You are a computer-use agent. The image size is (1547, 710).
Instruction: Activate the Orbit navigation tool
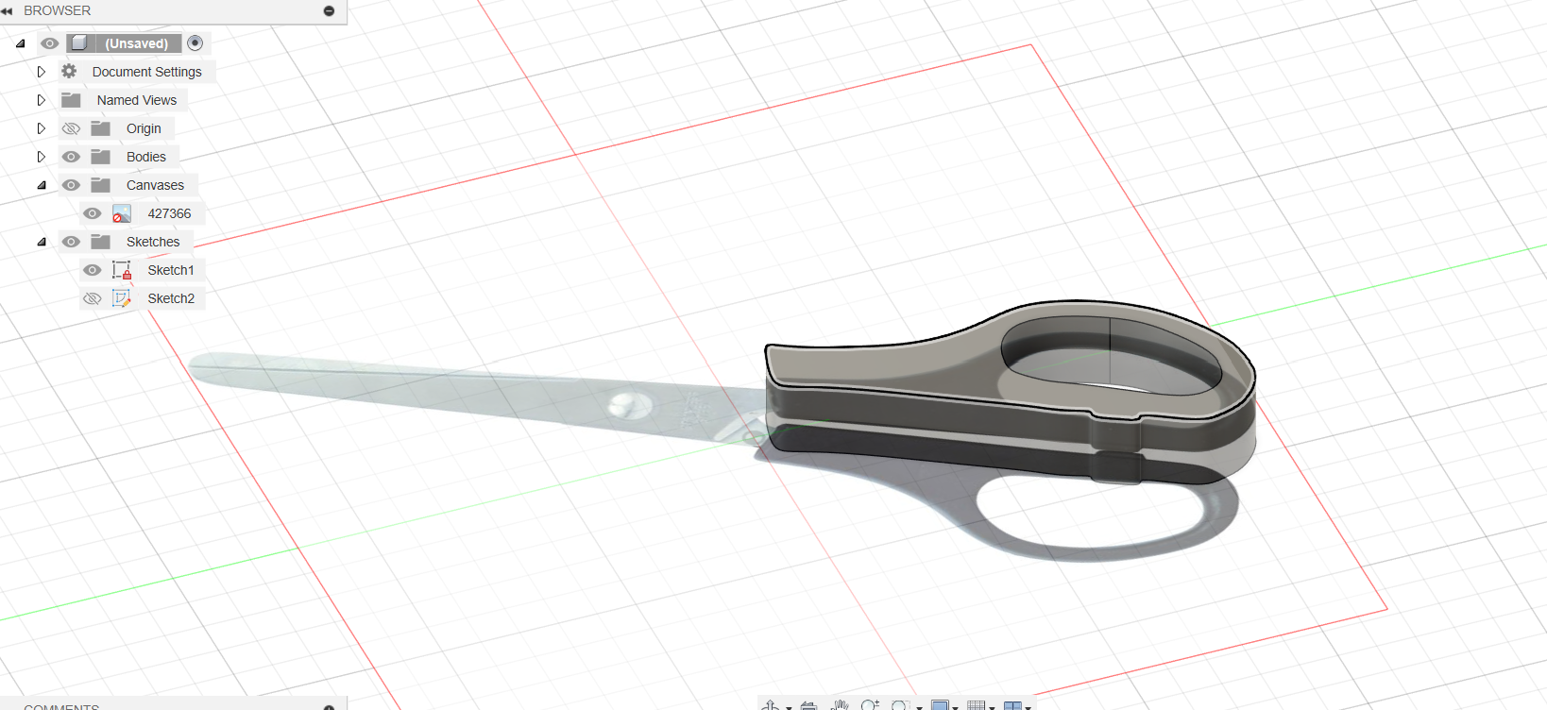click(771, 705)
